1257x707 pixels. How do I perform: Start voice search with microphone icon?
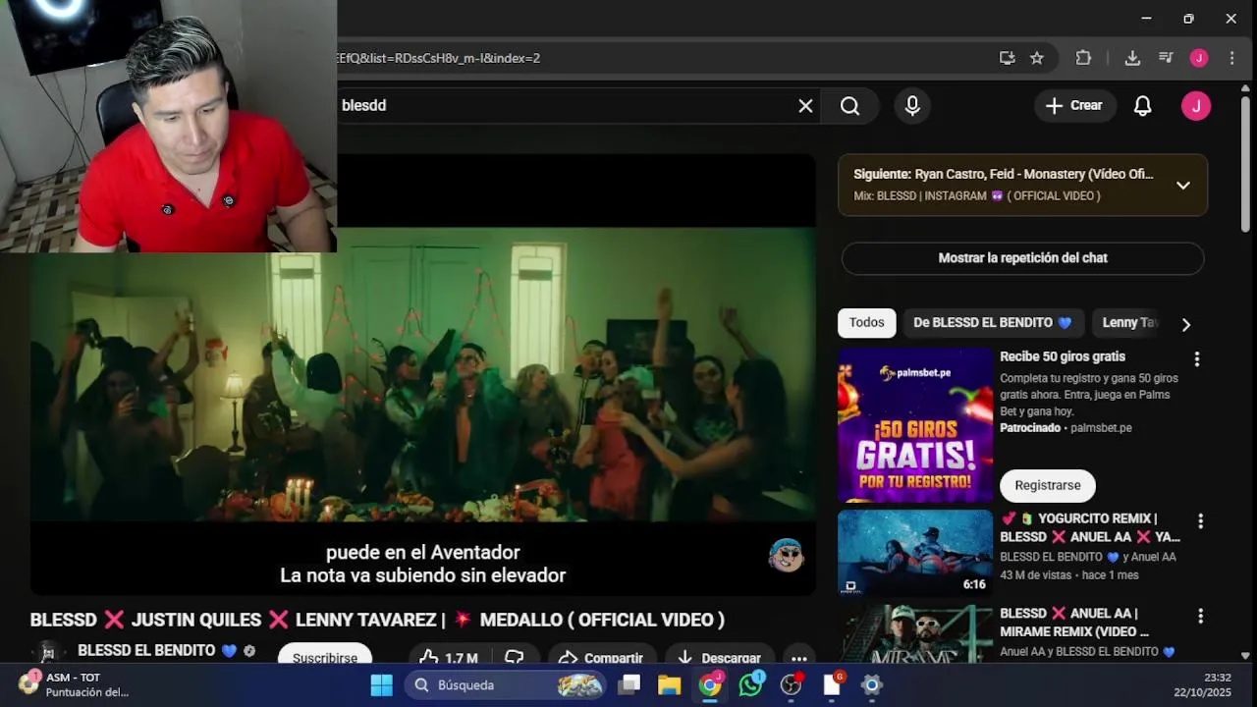(912, 106)
